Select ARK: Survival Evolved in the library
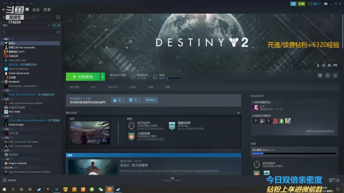344x193 pixels. coord(20,146)
